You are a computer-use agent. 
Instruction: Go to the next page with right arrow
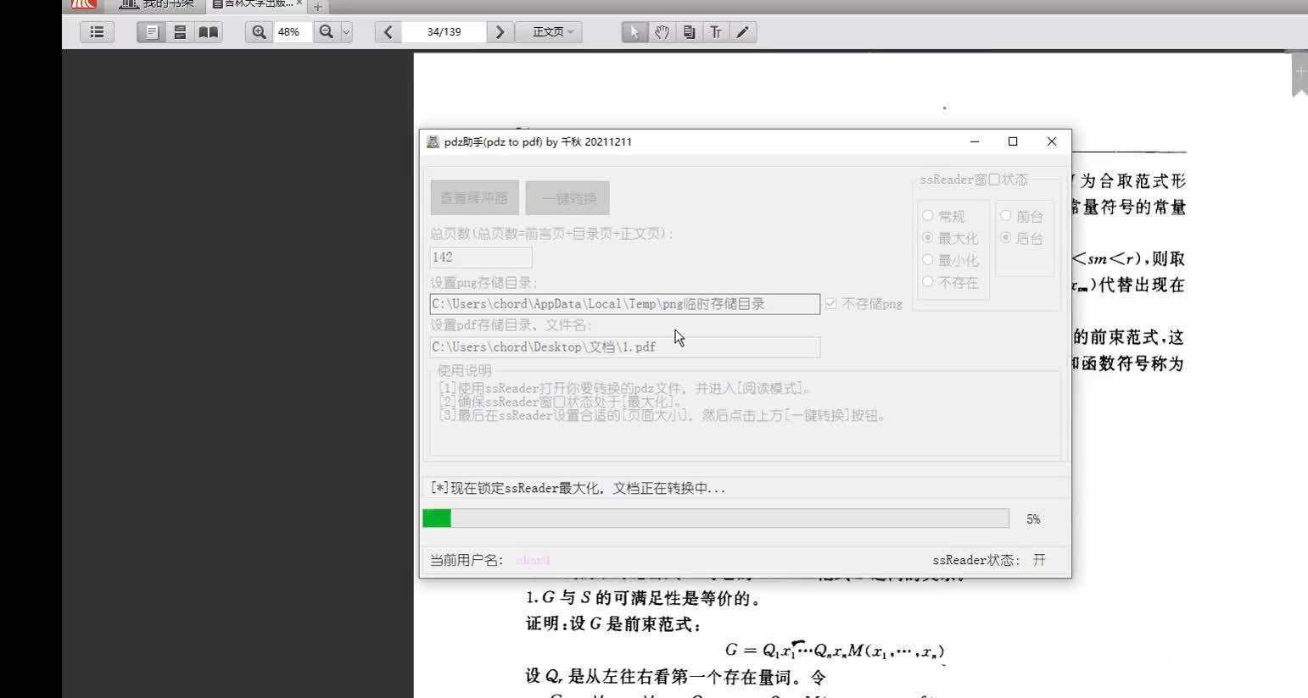coord(500,31)
